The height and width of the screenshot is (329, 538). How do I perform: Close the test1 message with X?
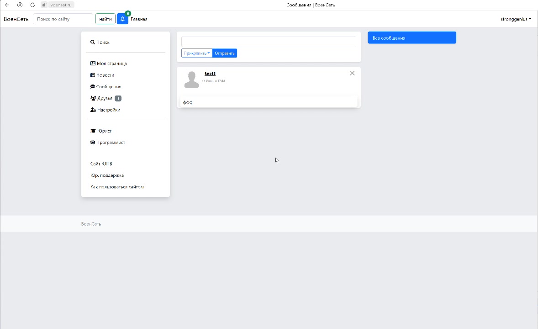click(x=352, y=73)
